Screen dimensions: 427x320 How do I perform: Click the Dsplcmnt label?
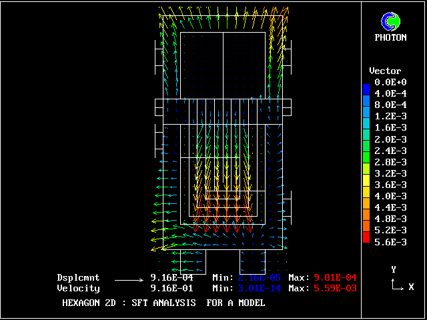pyautogui.click(x=78, y=277)
